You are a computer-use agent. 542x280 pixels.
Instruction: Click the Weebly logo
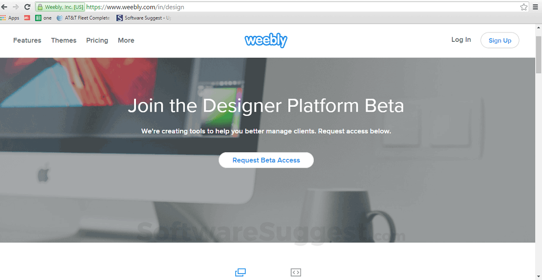[x=266, y=40]
